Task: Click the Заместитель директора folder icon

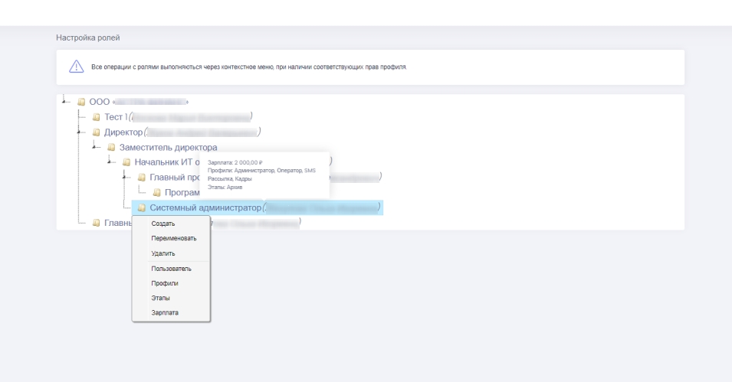Action: (111, 147)
